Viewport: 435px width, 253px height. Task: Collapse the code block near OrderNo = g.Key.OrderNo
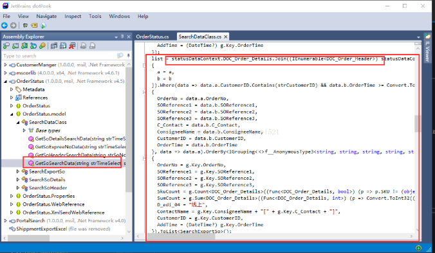[x=144, y=159]
